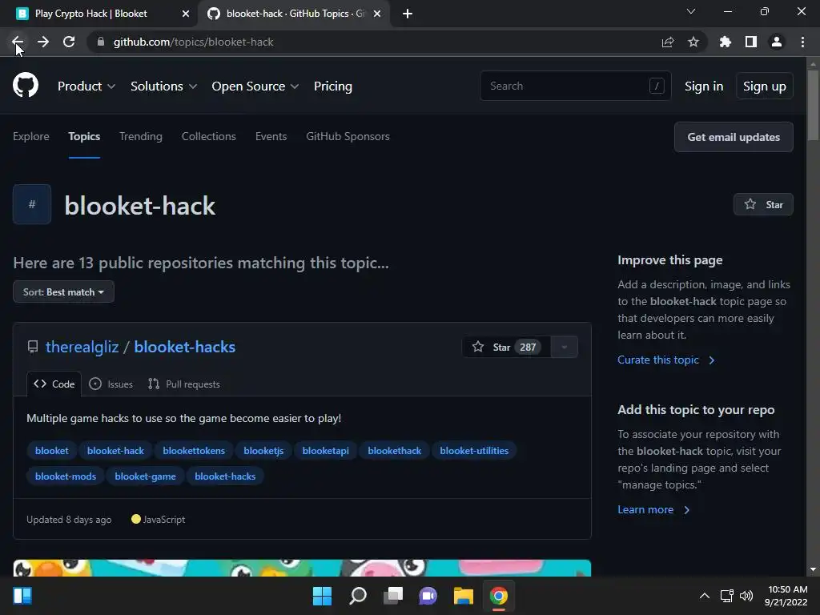
Task: Open Task View on taskbar
Action: click(392, 596)
